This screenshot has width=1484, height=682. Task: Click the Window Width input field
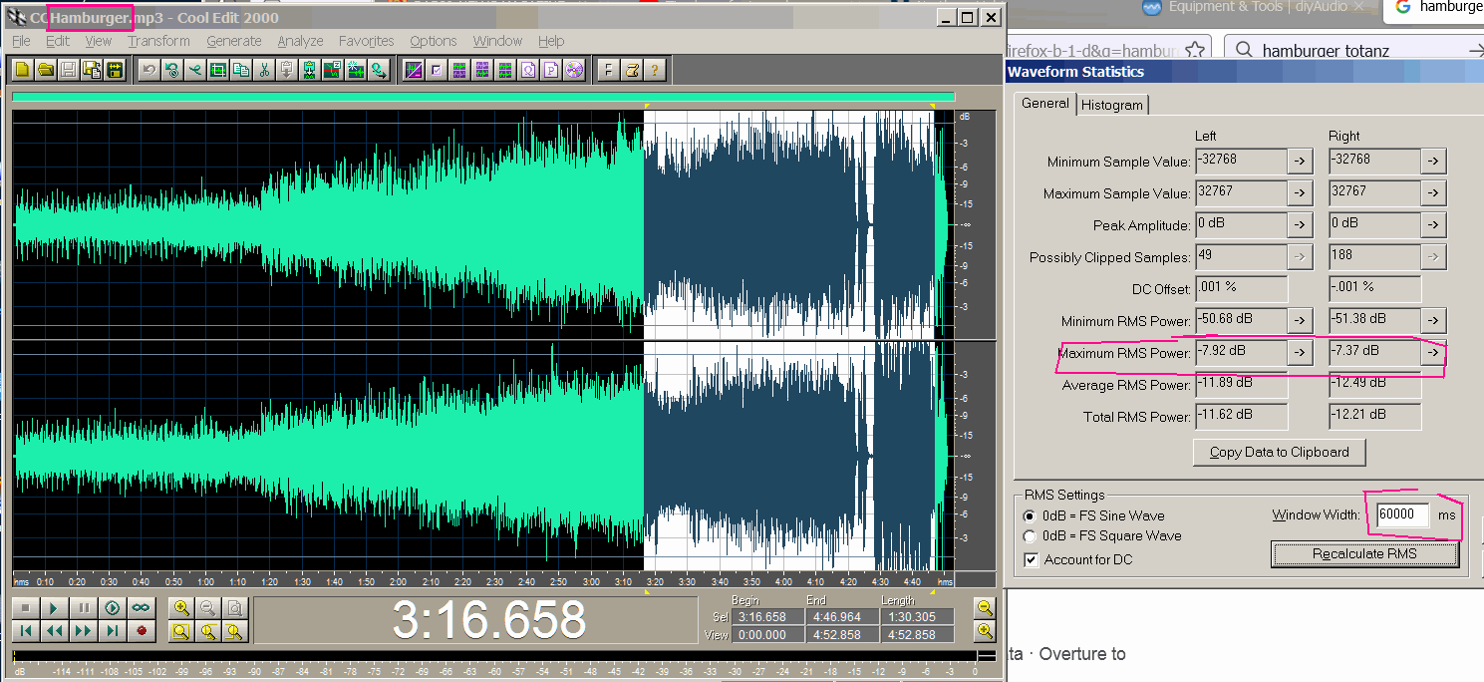(1403, 514)
